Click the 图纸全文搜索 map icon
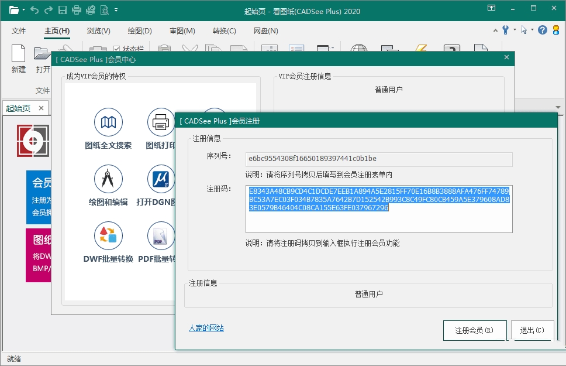The image size is (566, 366). point(108,122)
